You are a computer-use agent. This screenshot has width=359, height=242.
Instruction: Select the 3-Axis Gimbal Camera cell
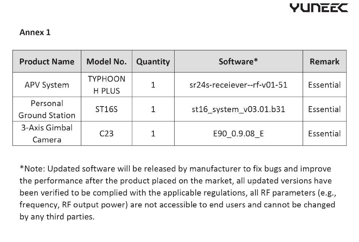tap(47, 134)
